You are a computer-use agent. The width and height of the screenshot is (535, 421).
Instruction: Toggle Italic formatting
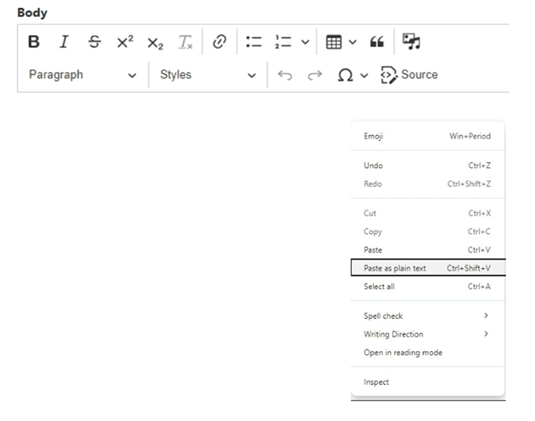pos(64,42)
